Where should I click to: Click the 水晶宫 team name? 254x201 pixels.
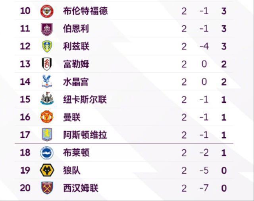tap(76, 82)
